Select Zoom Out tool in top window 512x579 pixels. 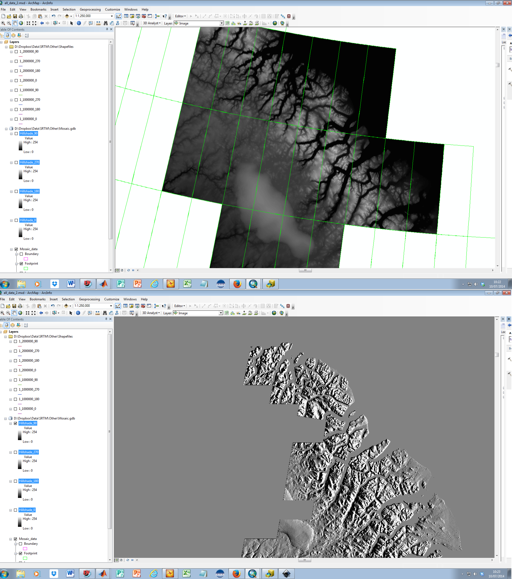(x=9, y=23)
